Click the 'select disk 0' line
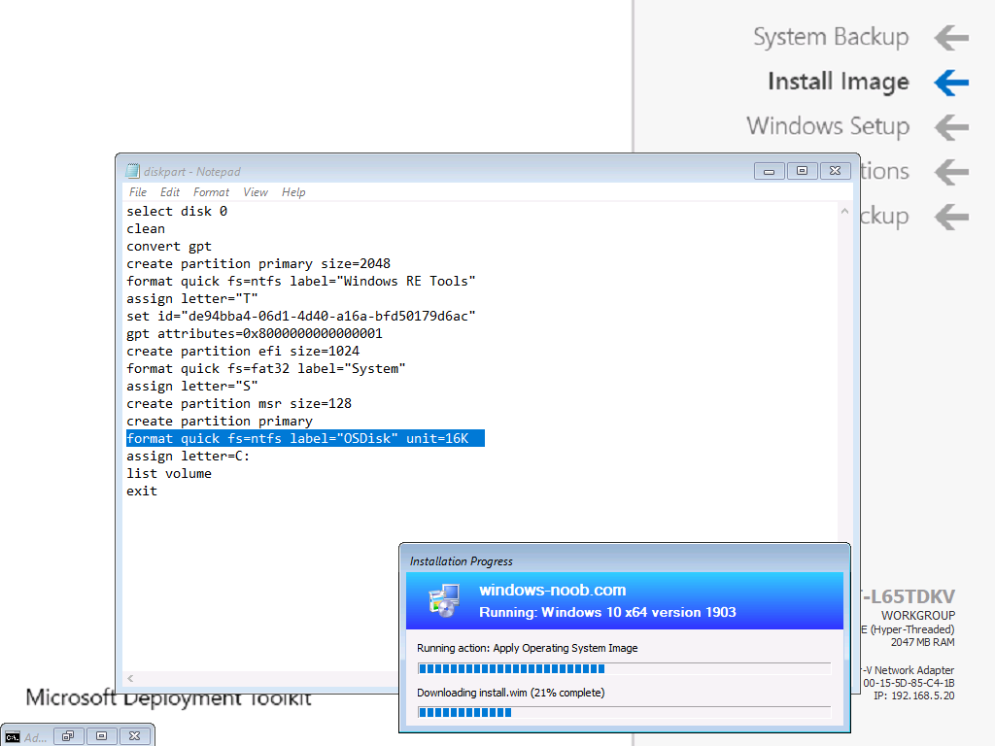Viewport: 995px width, 746px height. point(177,211)
